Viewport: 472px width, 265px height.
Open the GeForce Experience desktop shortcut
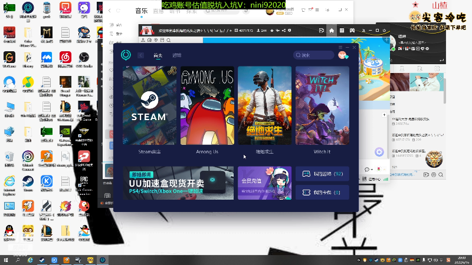[x=65, y=135]
